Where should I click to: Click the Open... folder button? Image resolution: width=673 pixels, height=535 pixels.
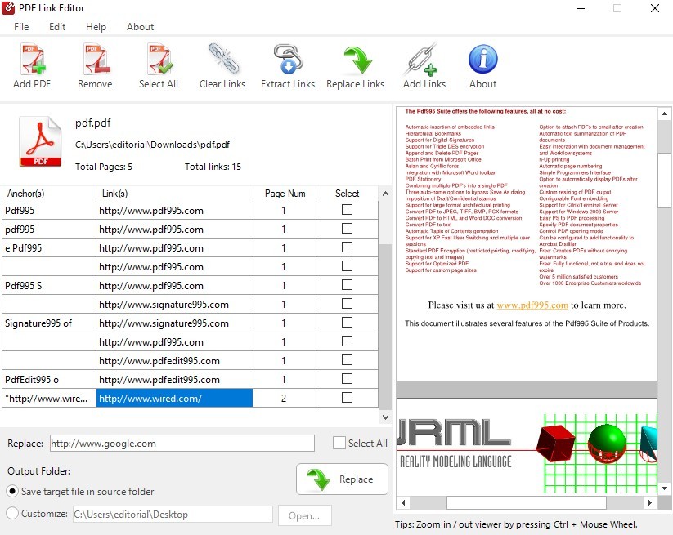coord(304,515)
